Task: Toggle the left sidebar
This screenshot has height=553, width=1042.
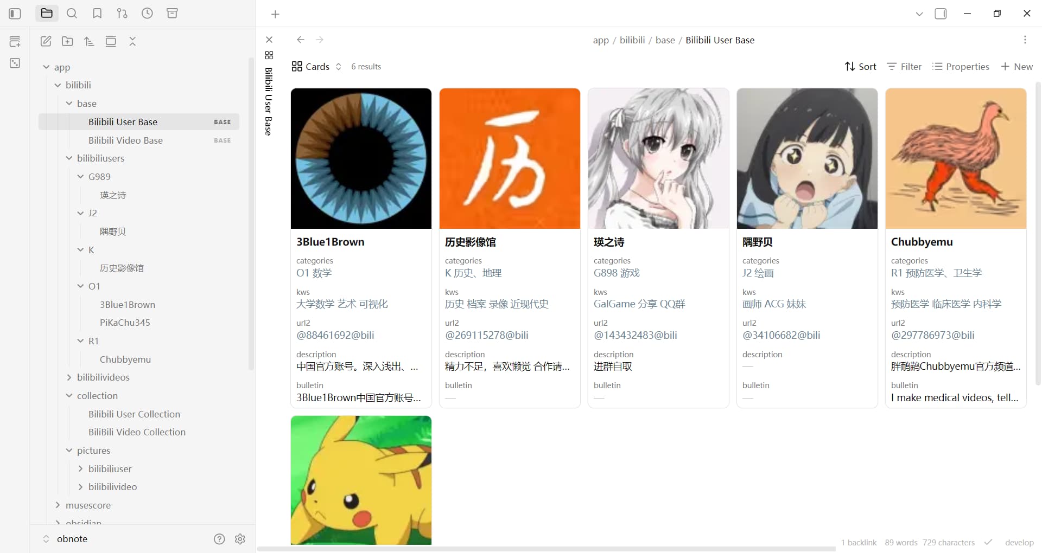Action: pos(15,14)
